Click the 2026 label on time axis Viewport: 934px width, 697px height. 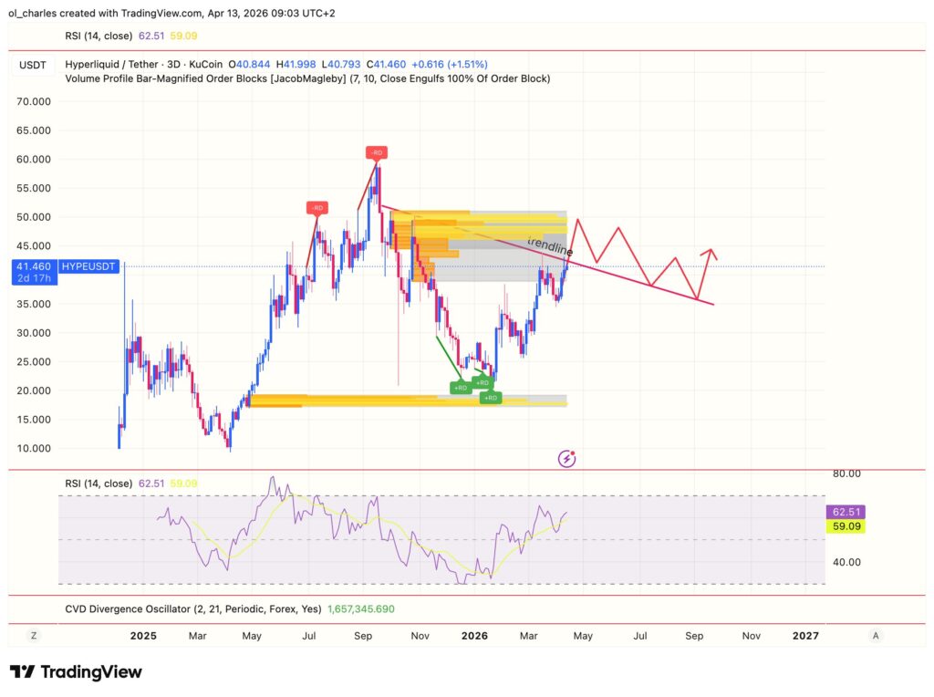[x=473, y=635]
